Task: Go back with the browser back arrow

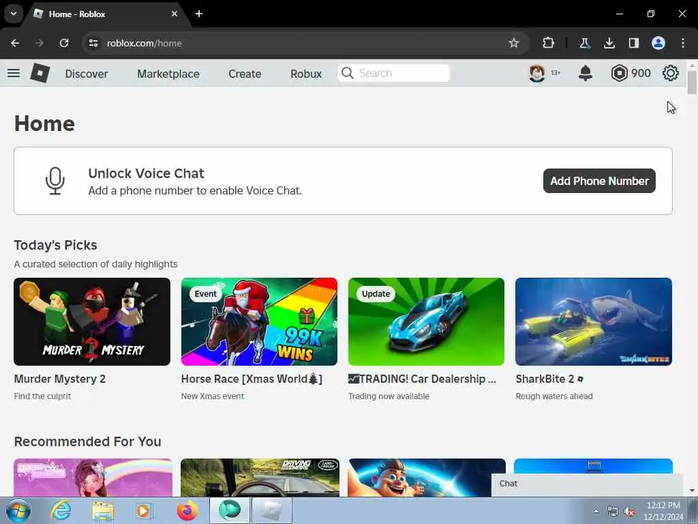Action: [15, 43]
